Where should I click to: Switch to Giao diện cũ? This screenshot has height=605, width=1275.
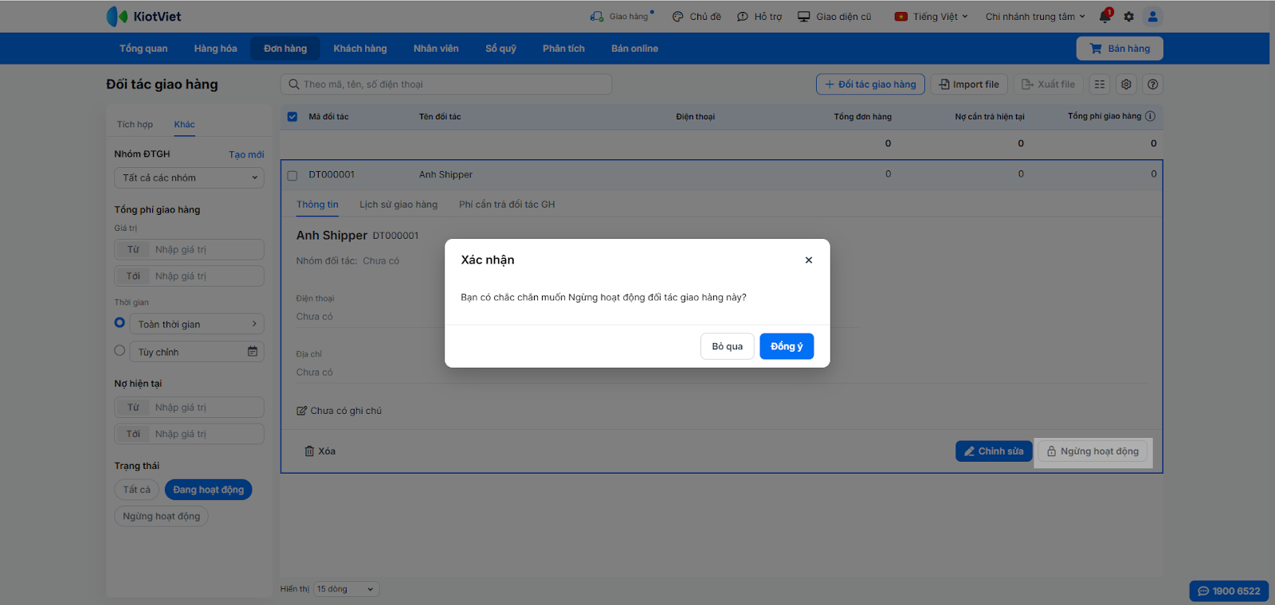[x=834, y=17]
